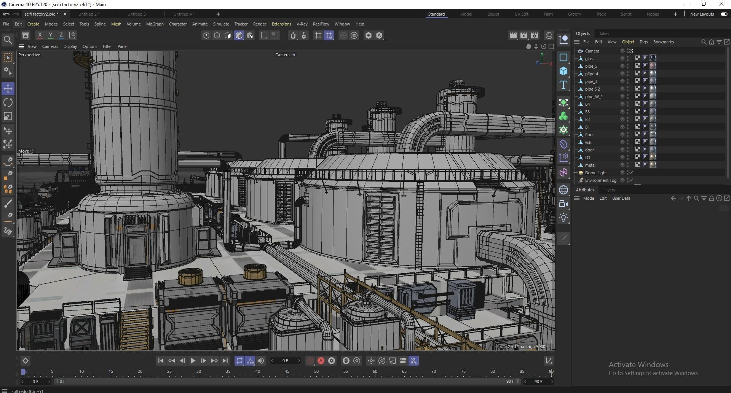Switch to the Layers tab
Image resolution: width=731 pixels, height=393 pixels.
click(x=609, y=190)
